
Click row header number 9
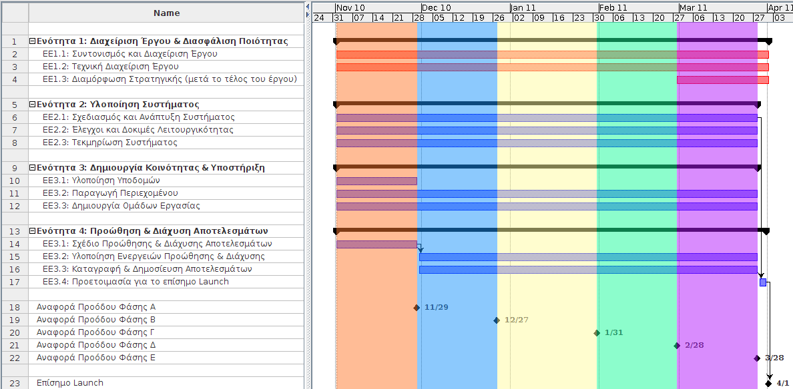[x=15, y=167]
